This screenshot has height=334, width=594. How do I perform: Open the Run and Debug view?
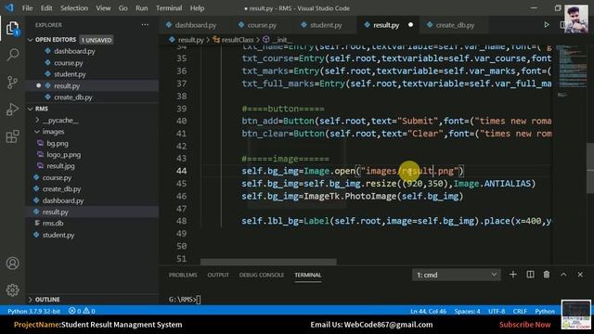(x=12, y=109)
